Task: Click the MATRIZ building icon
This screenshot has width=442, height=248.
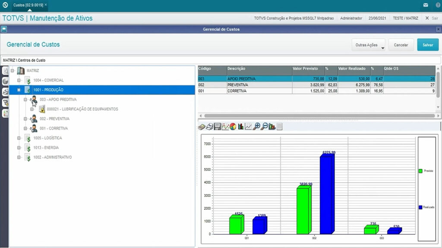Action: [x=21, y=71]
